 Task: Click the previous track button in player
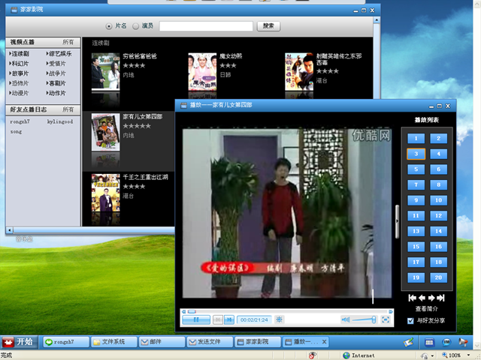point(218,320)
